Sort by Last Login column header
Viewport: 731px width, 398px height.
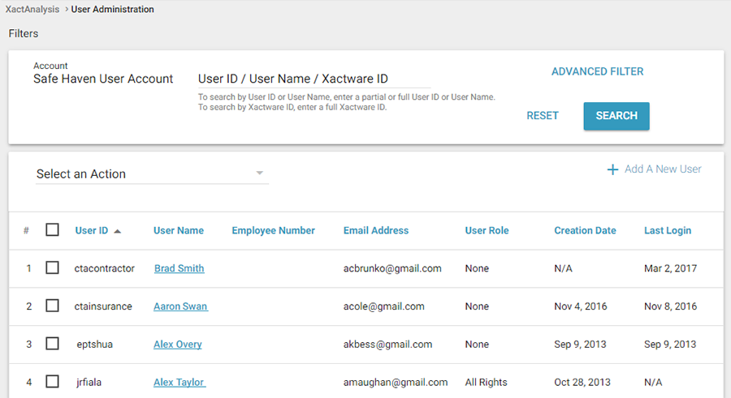coord(668,230)
